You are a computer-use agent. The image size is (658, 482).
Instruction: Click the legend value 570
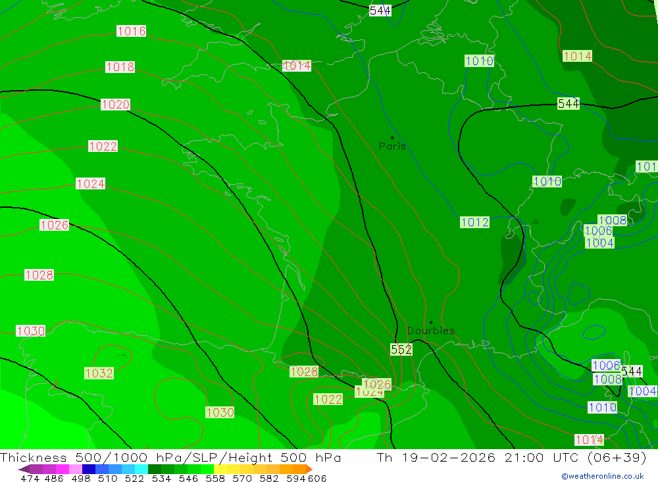pos(242,478)
